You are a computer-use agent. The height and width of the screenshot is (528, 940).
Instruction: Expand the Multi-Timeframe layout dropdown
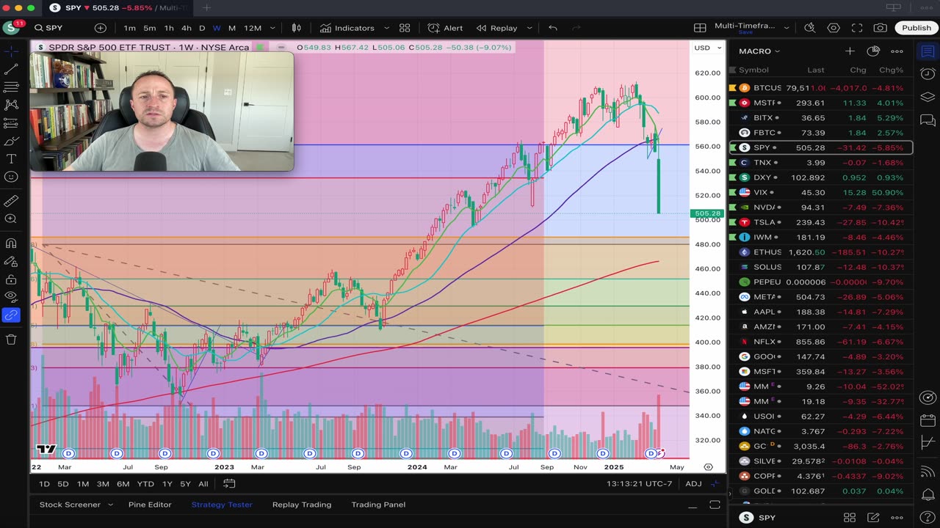click(x=787, y=28)
